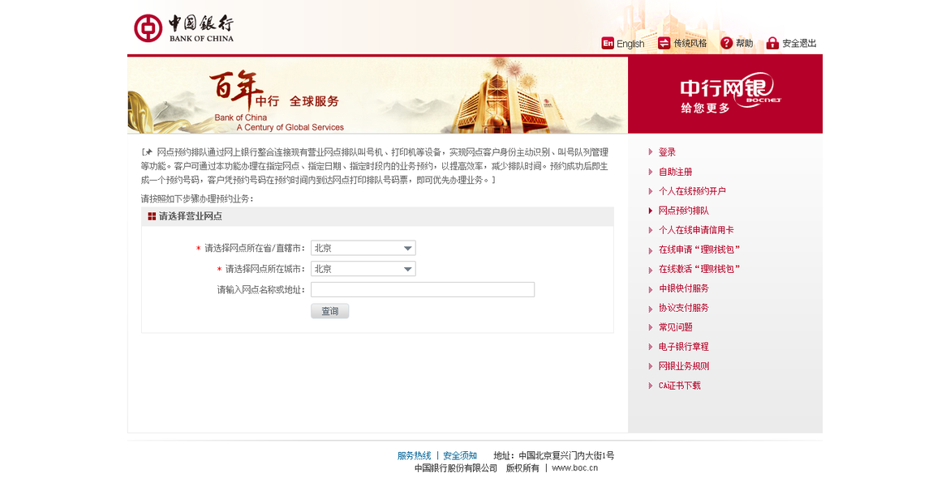Viewport: 950px width, 486px height.
Task: Click the 请选择网点所在省/直辖市 label
Action: (255, 248)
